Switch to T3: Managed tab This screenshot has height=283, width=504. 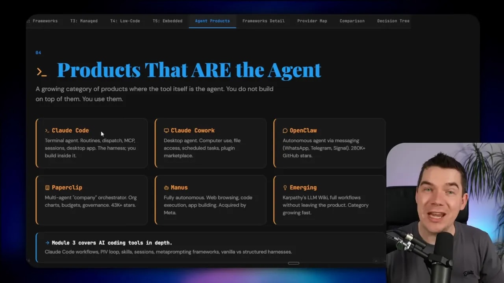click(84, 21)
